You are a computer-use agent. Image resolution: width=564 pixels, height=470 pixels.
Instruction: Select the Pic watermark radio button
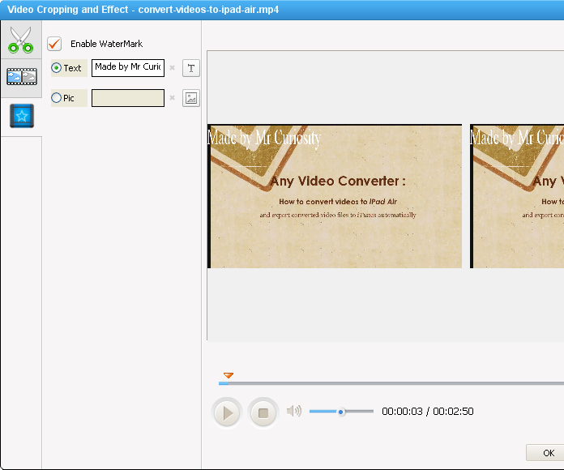click(57, 98)
